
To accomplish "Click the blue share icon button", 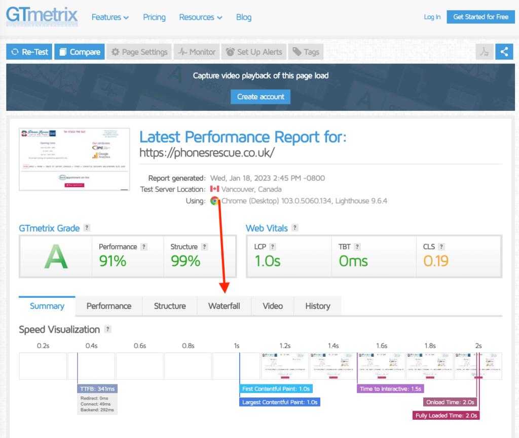I will [x=504, y=52].
